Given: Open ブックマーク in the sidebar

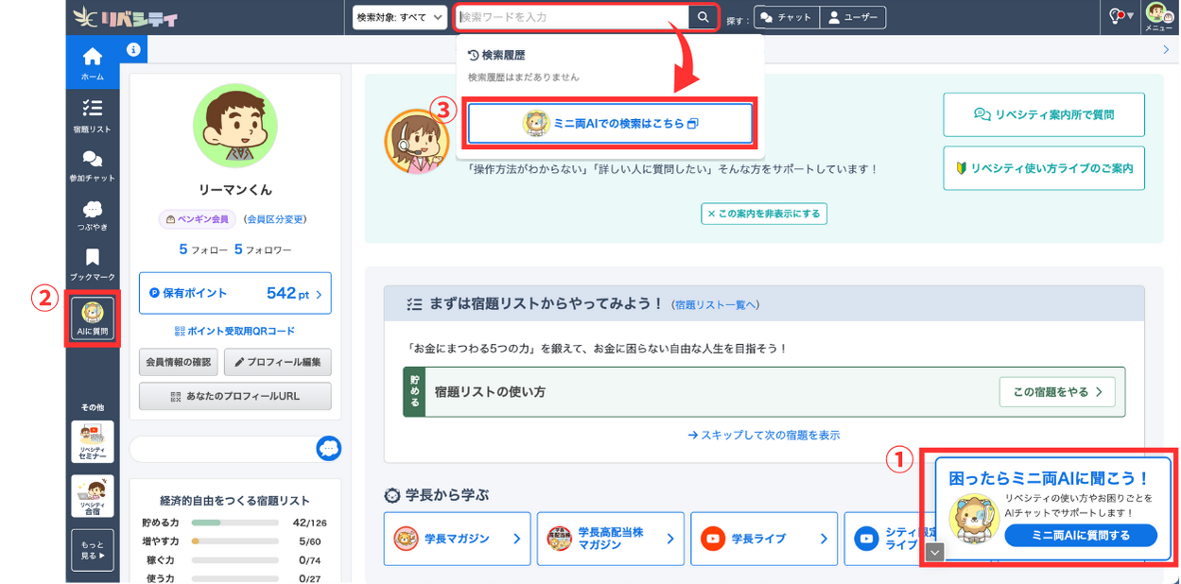Looking at the screenshot, I should point(92,263).
